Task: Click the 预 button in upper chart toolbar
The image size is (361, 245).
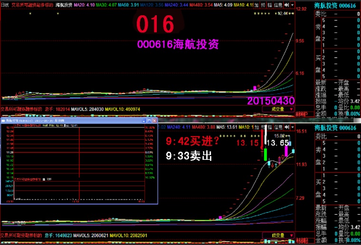Action: point(263,5)
